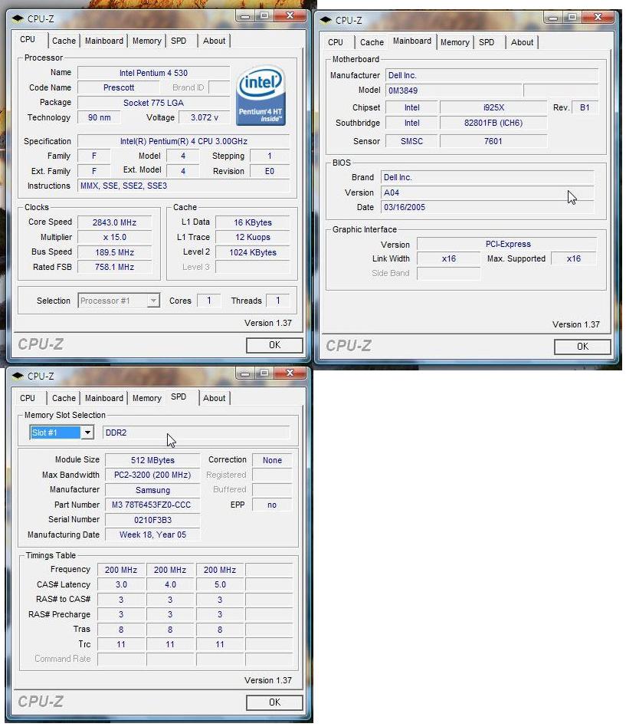Click OK in the CPU tab window
The width and height of the screenshot is (626, 727).
274,345
